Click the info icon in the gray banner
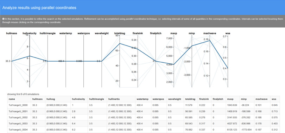The width and height of the screenshot is (285, 133). pos(4,19)
